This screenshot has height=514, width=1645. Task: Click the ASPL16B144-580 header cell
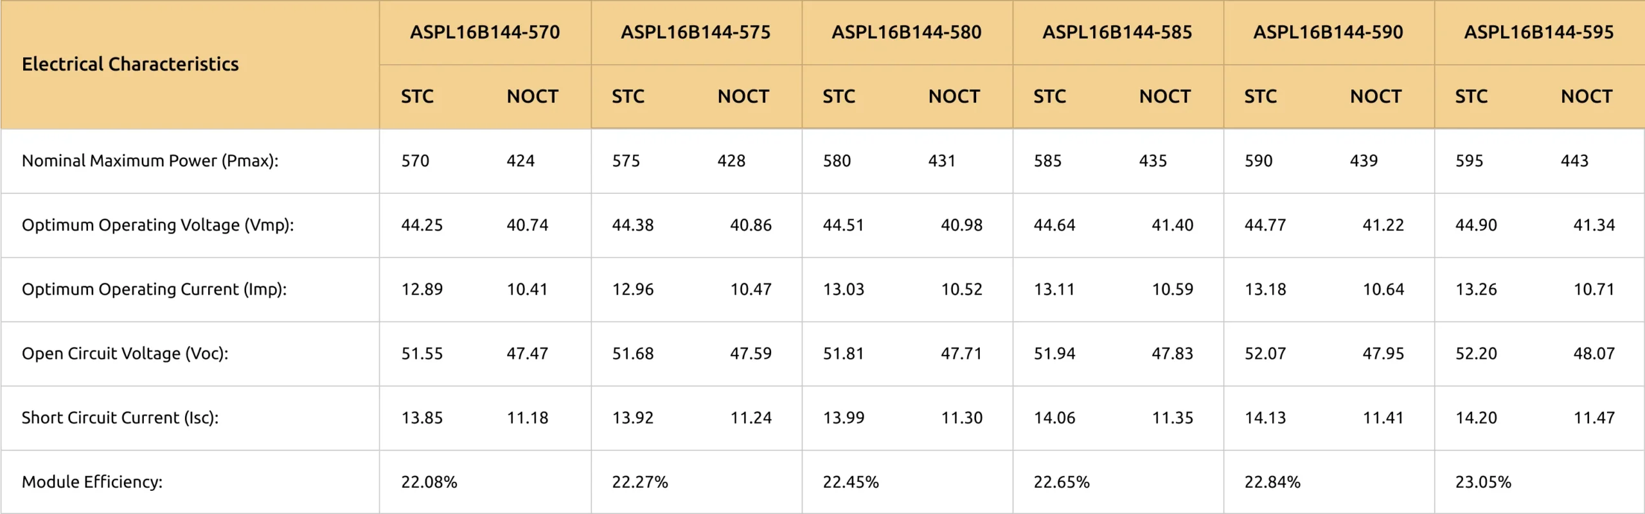[907, 32]
